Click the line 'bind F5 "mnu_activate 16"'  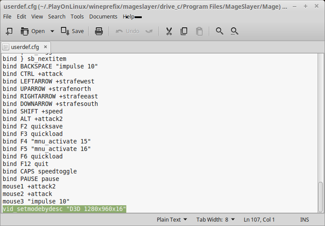[47, 149]
